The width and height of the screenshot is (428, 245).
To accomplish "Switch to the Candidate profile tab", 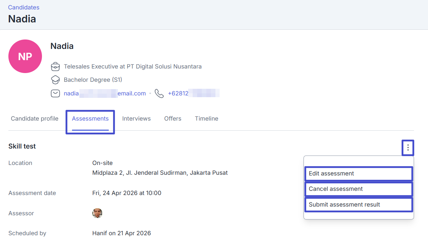I will (x=35, y=118).
